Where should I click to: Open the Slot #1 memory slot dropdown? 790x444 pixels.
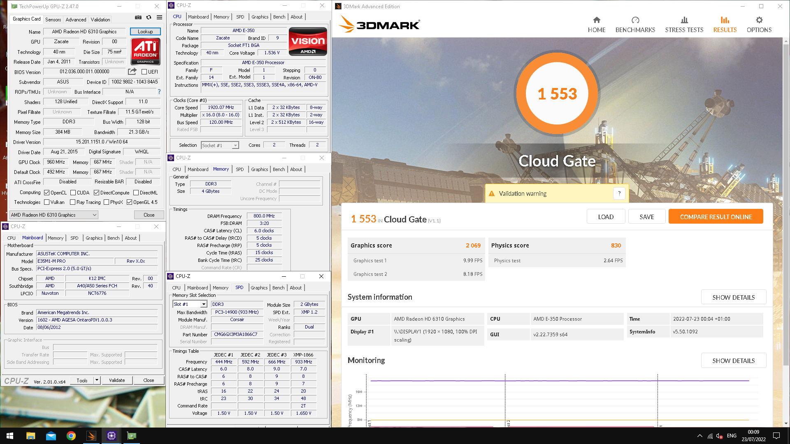click(x=190, y=304)
